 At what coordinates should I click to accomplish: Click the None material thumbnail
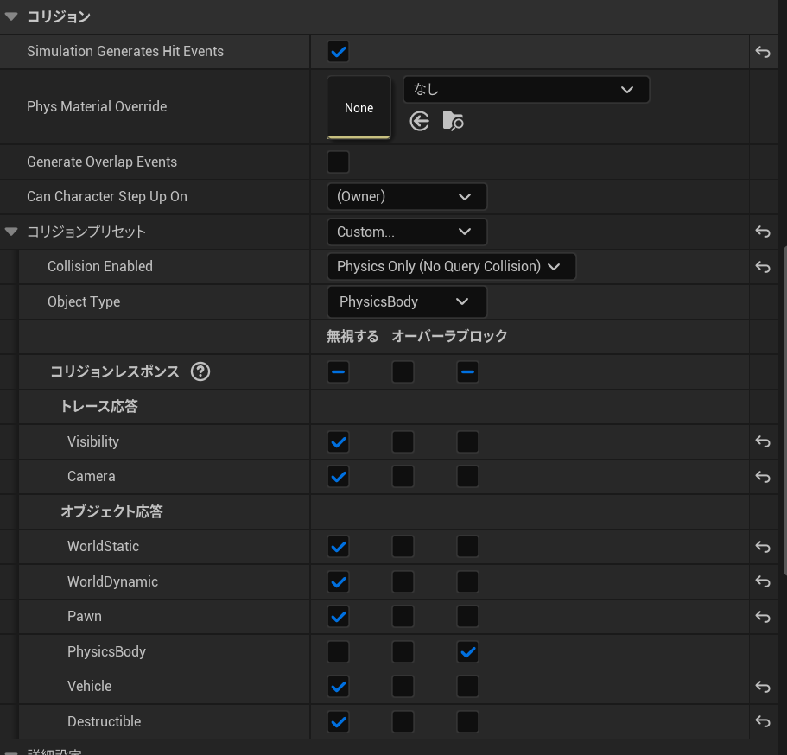coord(359,107)
